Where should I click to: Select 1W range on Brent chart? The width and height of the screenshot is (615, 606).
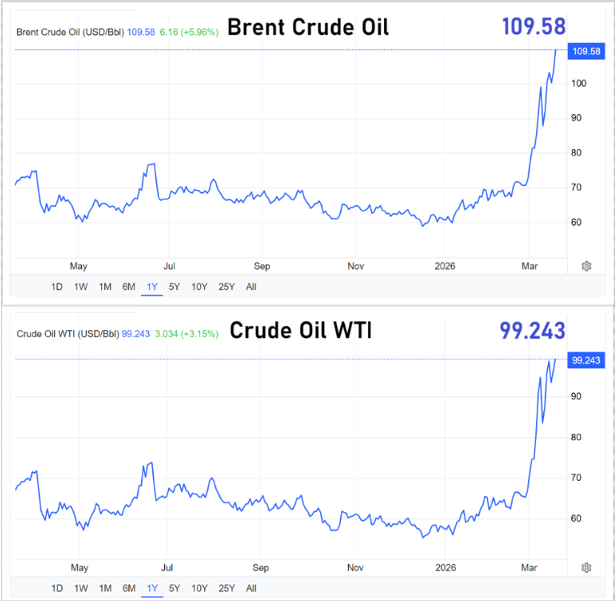(80, 287)
